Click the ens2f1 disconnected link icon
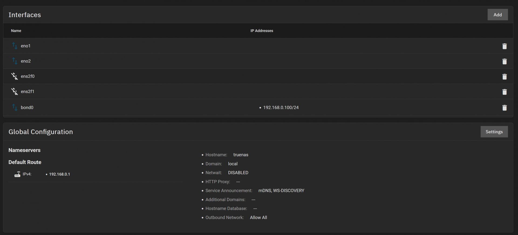518x235 pixels. point(15,91)
